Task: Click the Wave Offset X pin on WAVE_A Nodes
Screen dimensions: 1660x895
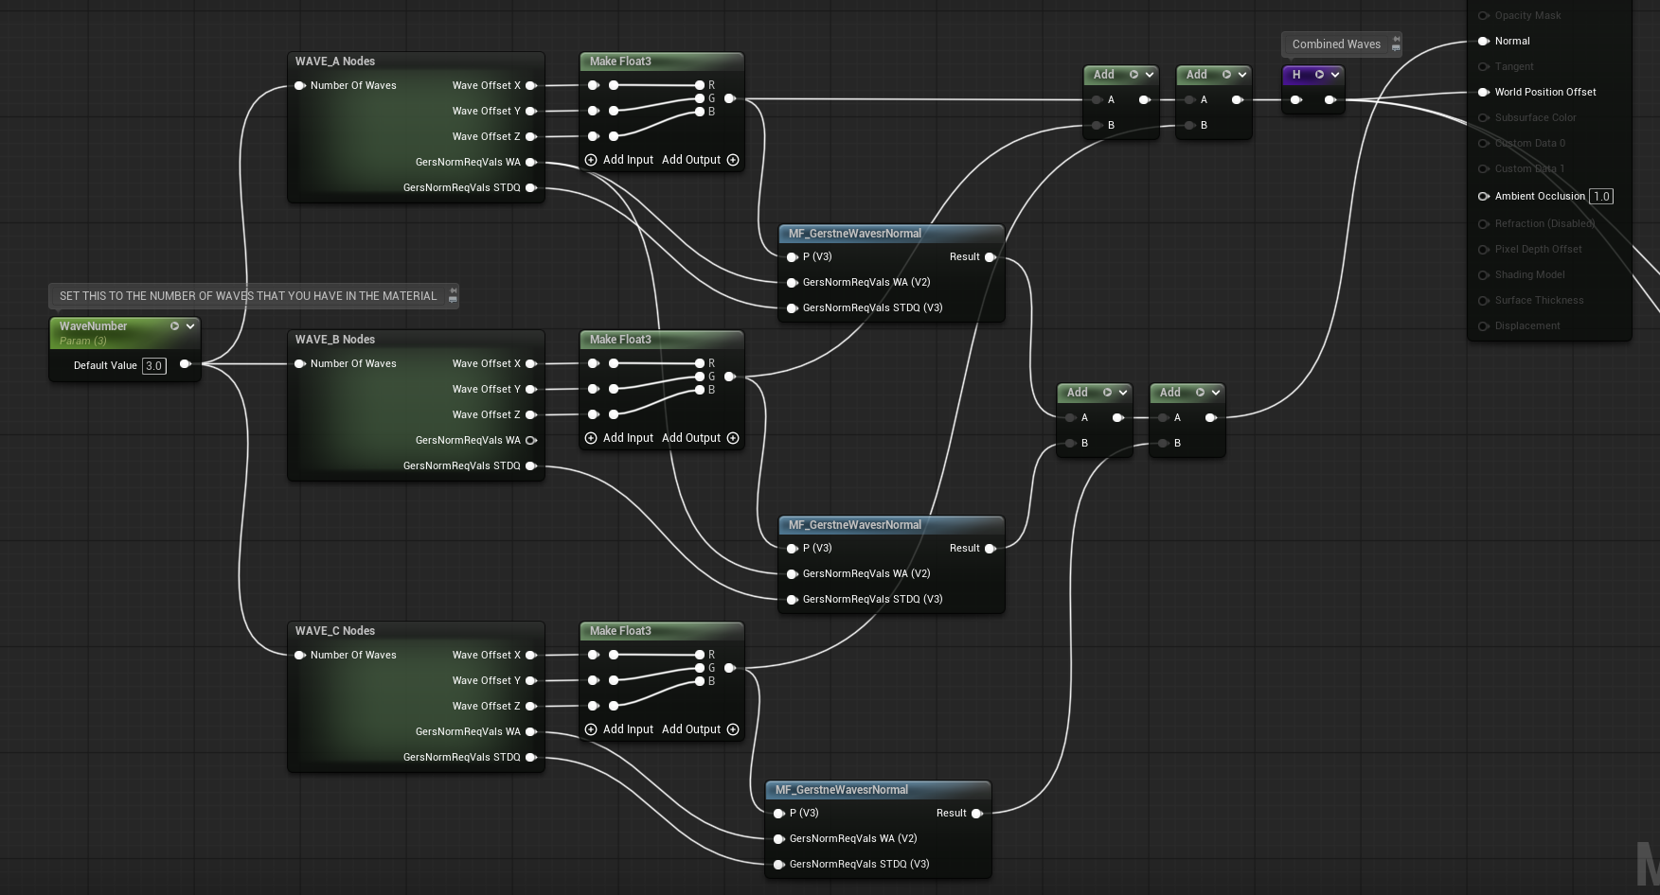Action: click(531, 85)
